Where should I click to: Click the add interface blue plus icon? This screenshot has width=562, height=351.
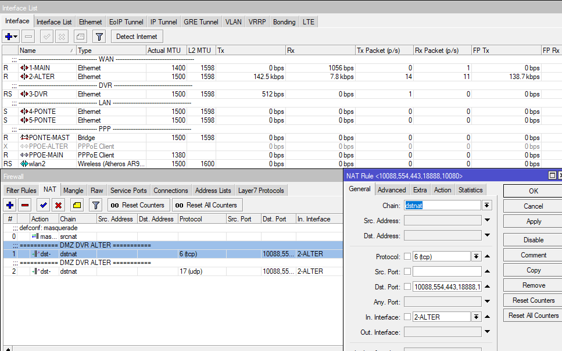9,37
